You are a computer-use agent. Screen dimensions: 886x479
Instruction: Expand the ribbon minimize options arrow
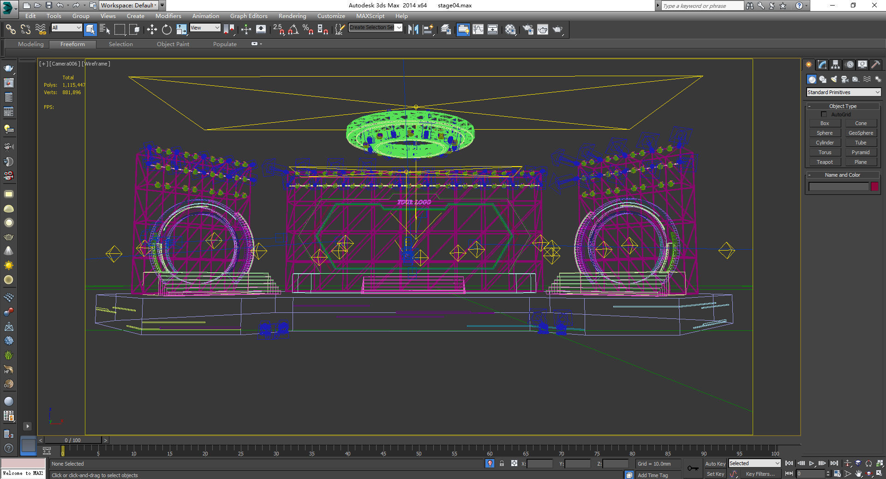tap(261, 44)
